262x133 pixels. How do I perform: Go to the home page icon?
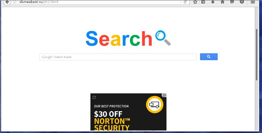coord(222,2)
